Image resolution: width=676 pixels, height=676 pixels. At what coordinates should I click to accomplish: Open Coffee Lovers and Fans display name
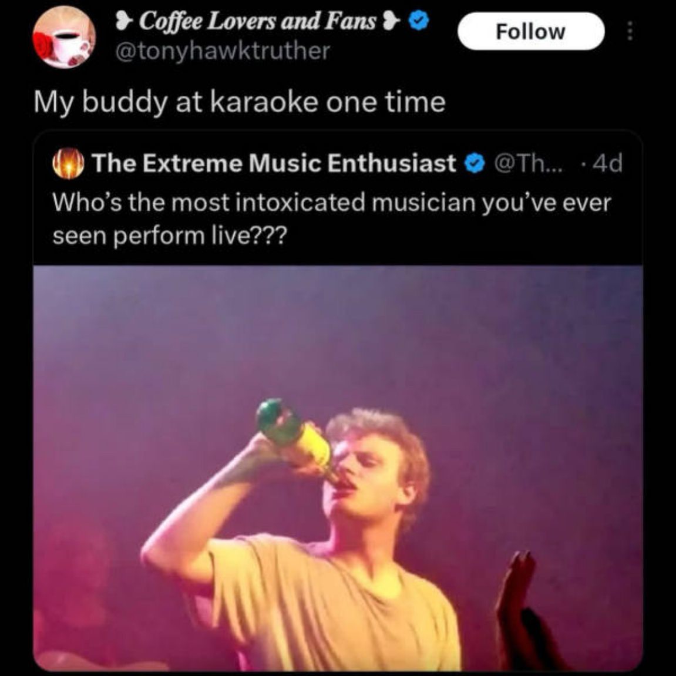pyautogui.click(x=257, y=22)
